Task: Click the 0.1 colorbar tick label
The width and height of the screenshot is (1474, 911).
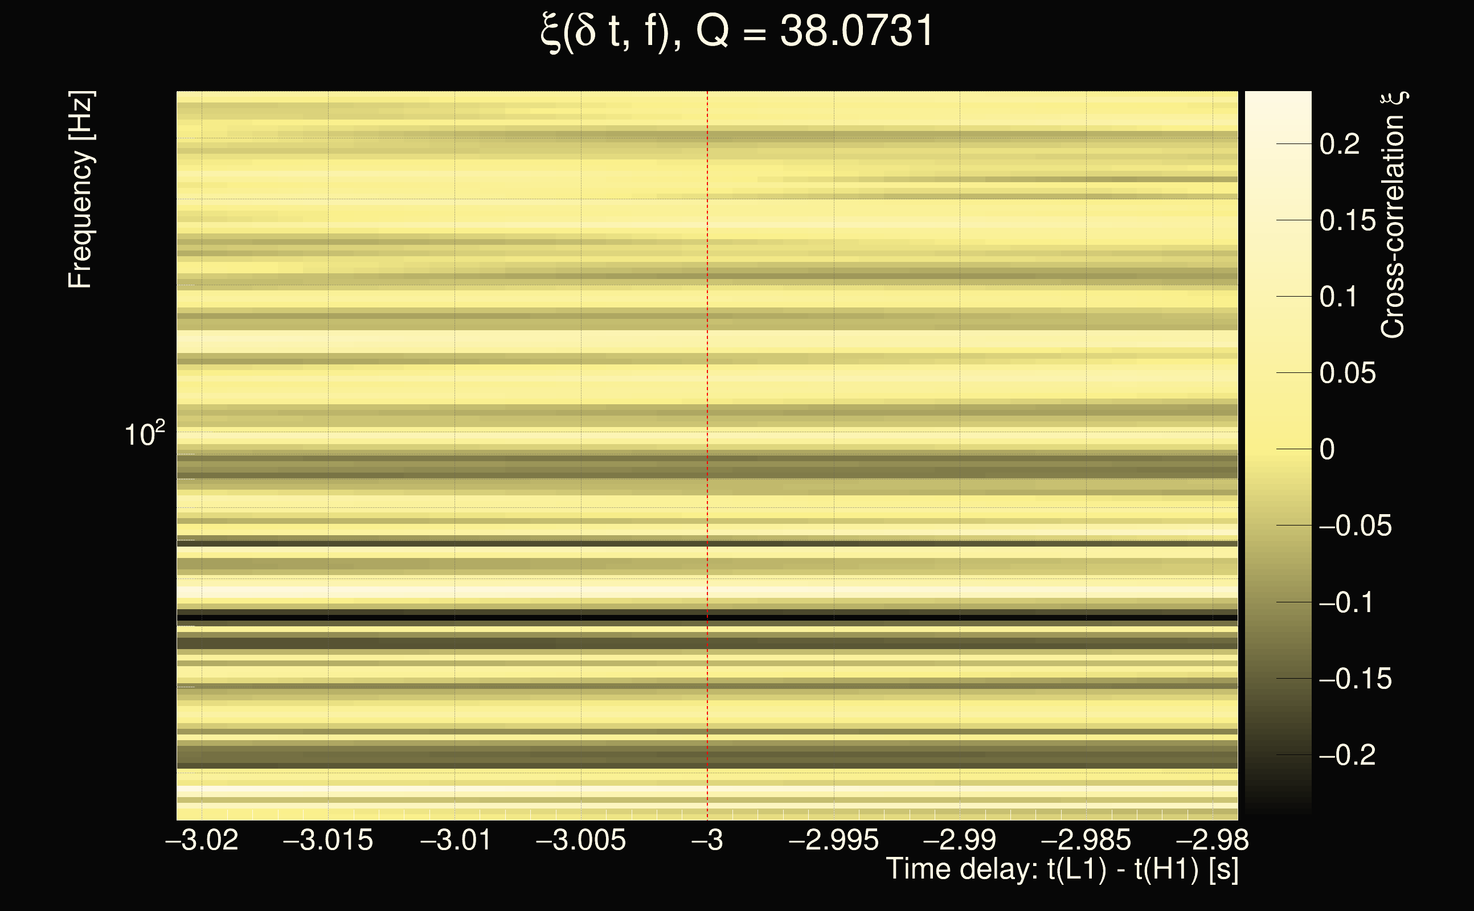Action: click(x=1338, y=297)
